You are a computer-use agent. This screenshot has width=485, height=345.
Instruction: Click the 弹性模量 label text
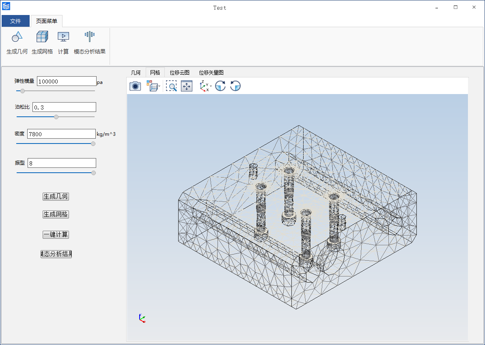pos(24,81)
